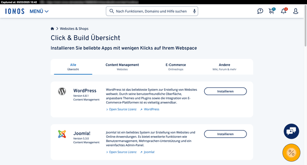Click the page vertical scrollbar
Image resolution: width=307 pixels, height=165 pixels.
click(305, 26)
